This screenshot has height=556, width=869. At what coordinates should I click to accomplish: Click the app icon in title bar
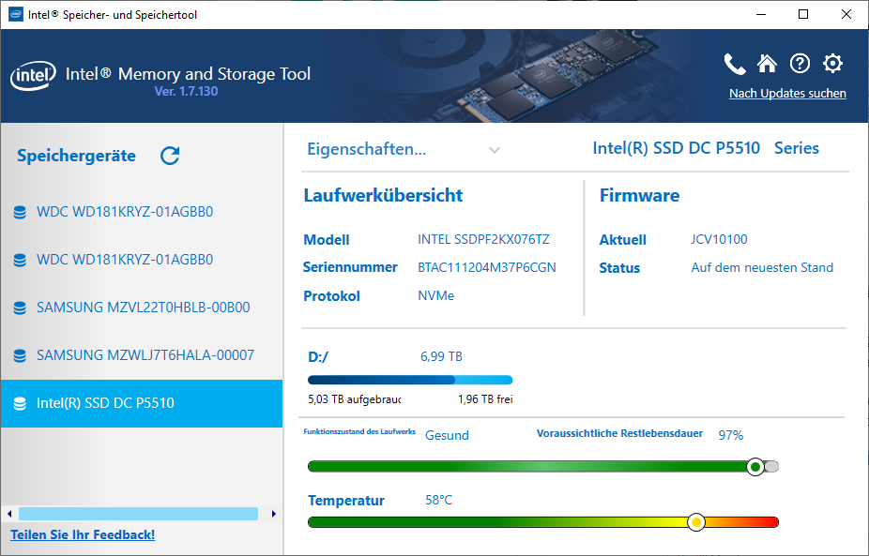pos(16,14)
